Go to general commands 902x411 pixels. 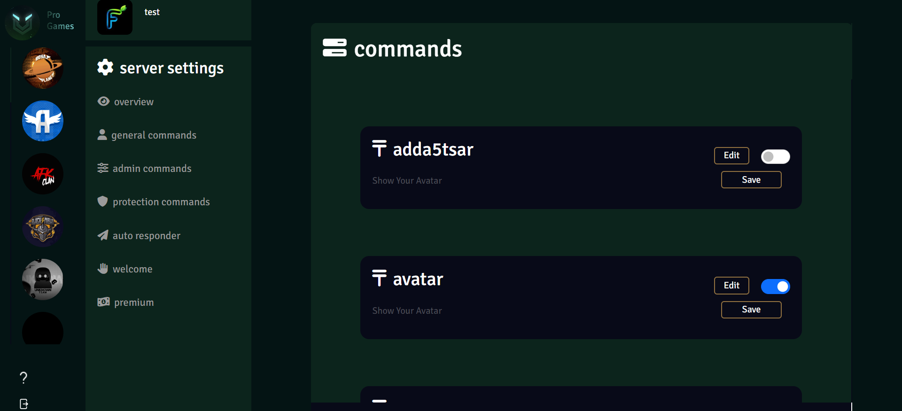147,135
